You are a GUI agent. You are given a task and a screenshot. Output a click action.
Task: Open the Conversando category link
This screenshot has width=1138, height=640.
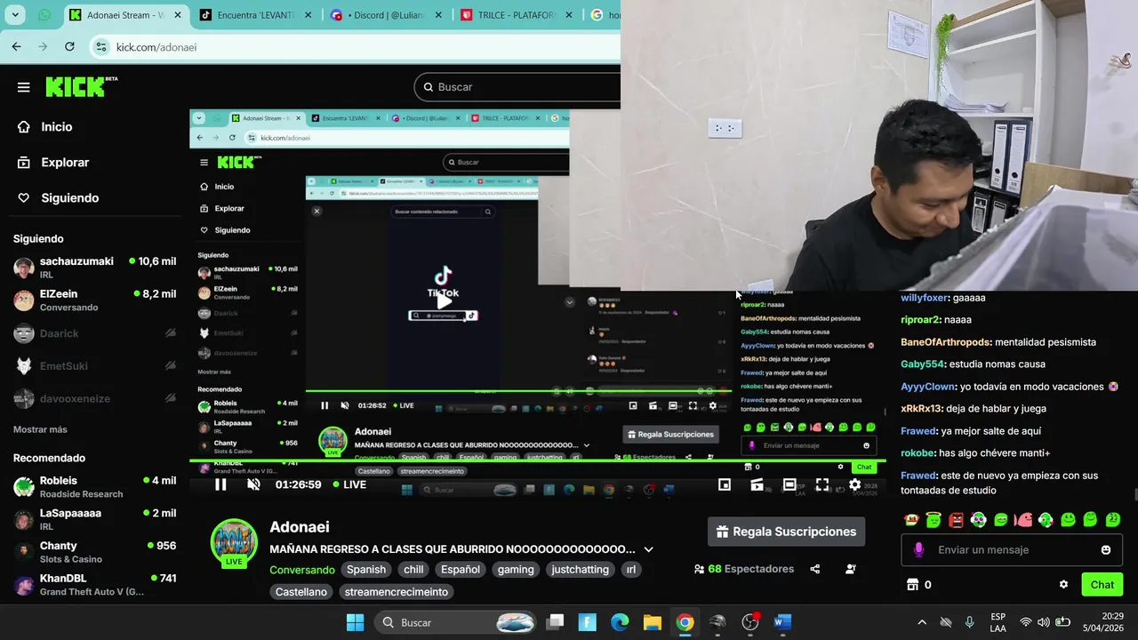tap(302, 570)
